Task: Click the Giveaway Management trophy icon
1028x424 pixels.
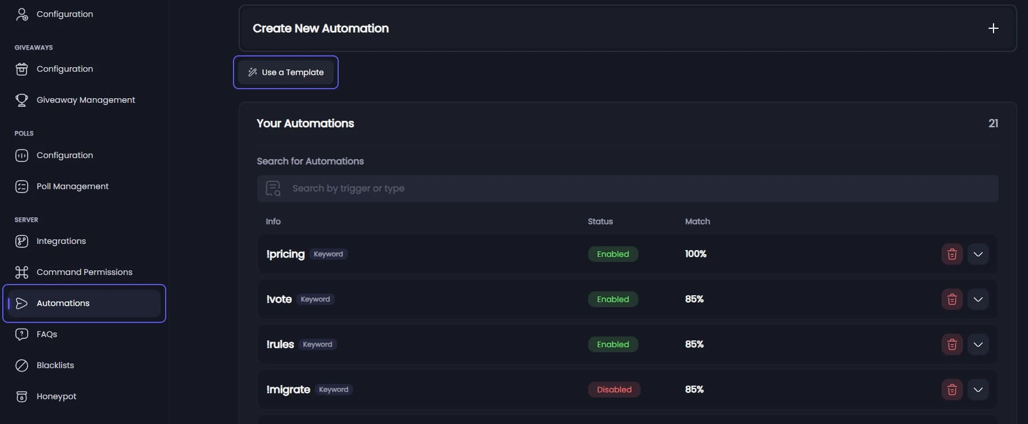Action: [x=21, y=100]
